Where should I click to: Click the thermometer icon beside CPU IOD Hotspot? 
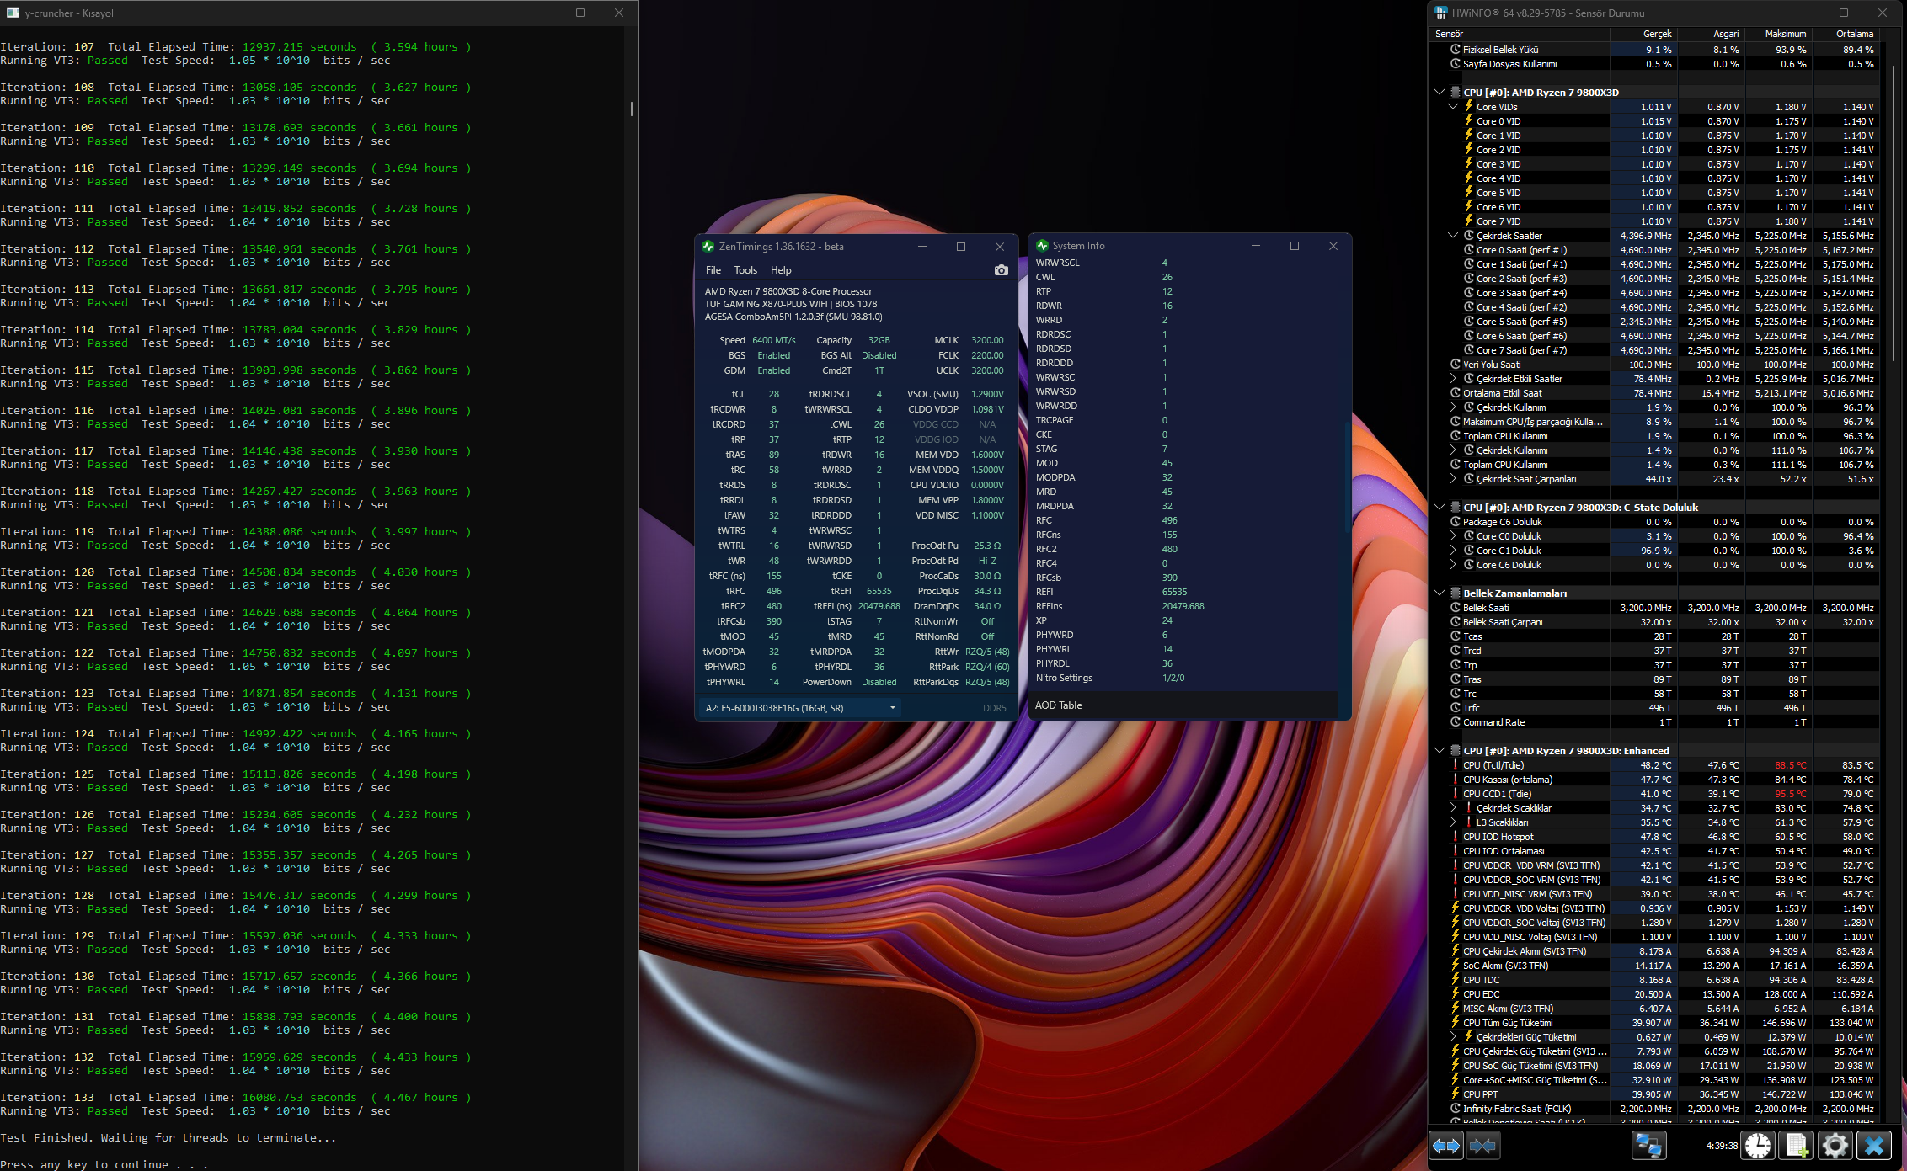click(x=1456, y=837)
